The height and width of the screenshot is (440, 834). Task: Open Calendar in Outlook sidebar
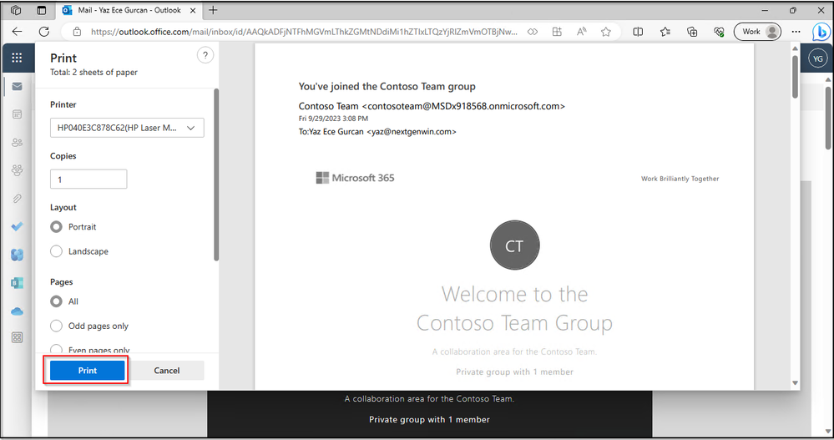coord(17,114)
